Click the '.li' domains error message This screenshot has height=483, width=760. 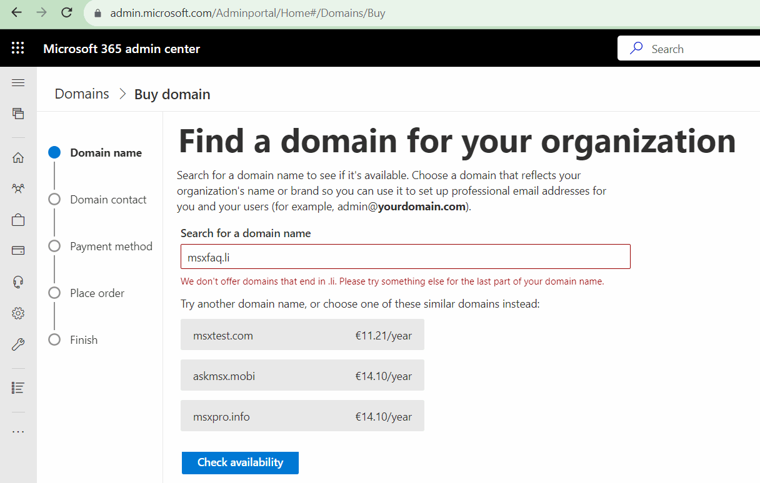[x=392, y=281]
